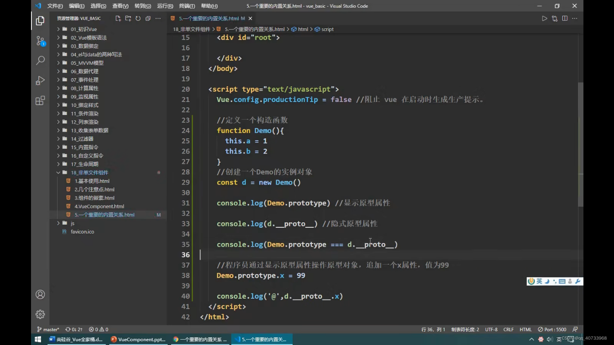Screen dimensions: 614x345
Task: Click the master branch status item
Action: tap(48, 329)
